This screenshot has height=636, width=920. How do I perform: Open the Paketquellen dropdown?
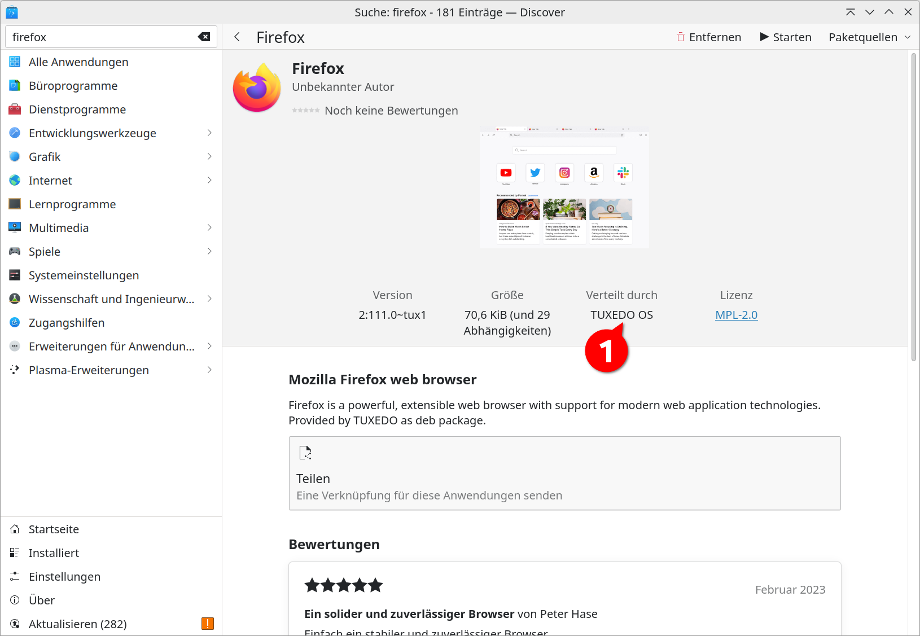pos(870,37)
